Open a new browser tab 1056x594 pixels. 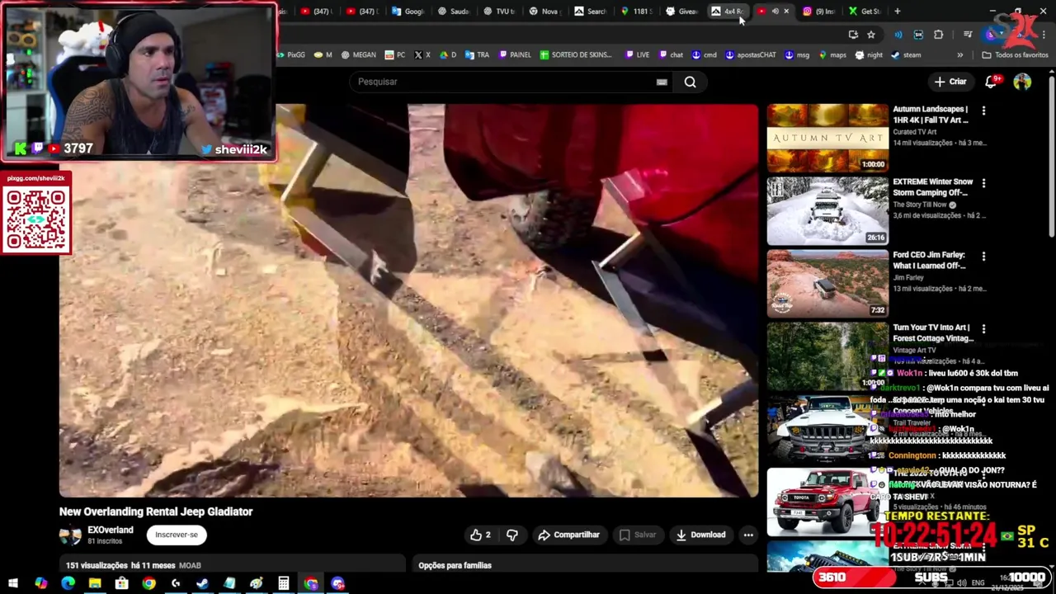(x=897, y=12)
